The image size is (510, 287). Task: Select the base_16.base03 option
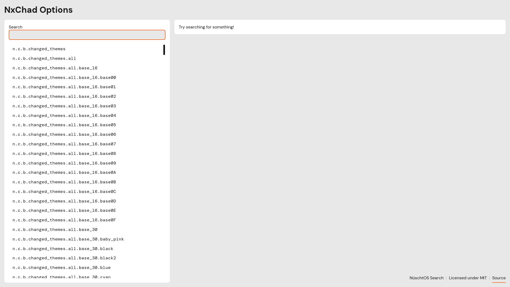(86, 106)
